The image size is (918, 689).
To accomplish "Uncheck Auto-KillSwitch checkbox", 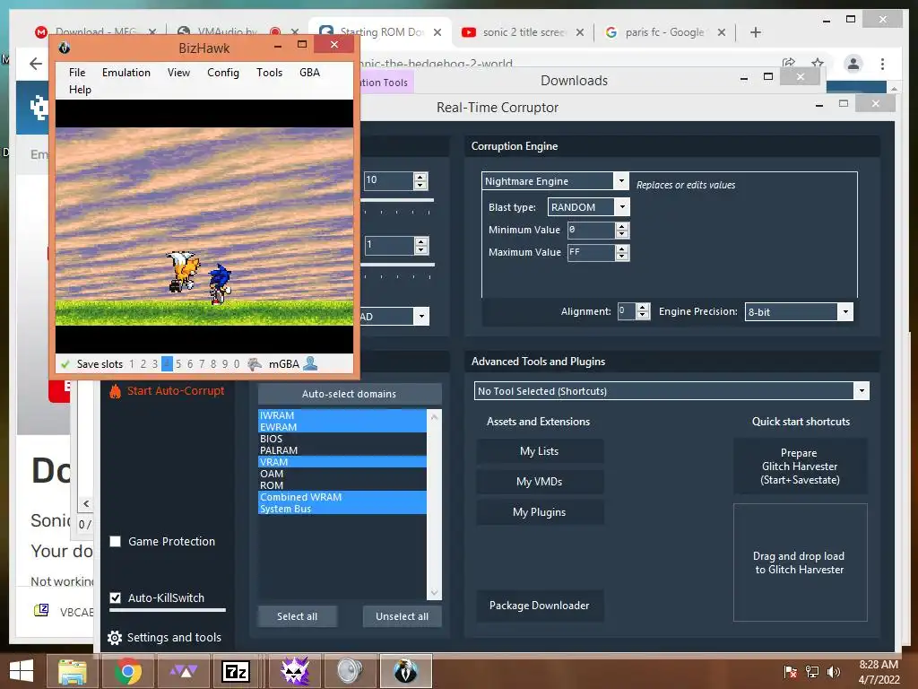I will [x=116, y=597].
